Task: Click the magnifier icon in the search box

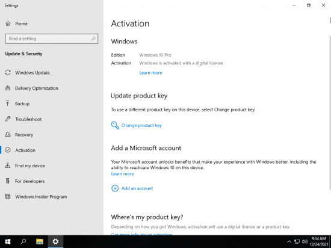Action: point(93,39)
